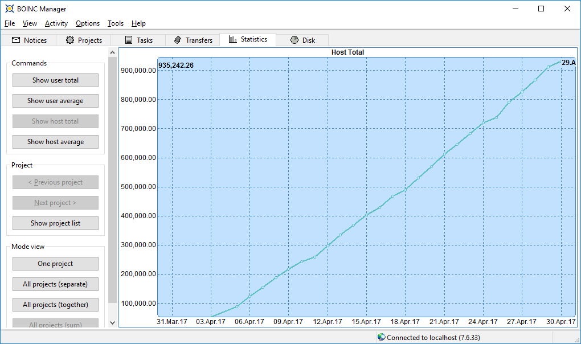Viewport: 581px width, 344px height.
Task: Click Show project list button
Action: 56,223
